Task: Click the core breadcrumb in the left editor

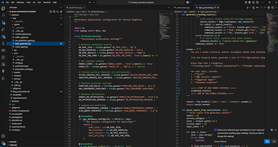Action: (x=83, y=12)
